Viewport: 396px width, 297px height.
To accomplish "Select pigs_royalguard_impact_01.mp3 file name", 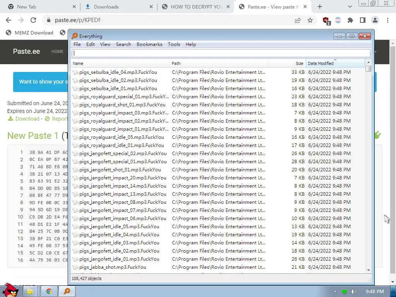I will click(124, 129).
